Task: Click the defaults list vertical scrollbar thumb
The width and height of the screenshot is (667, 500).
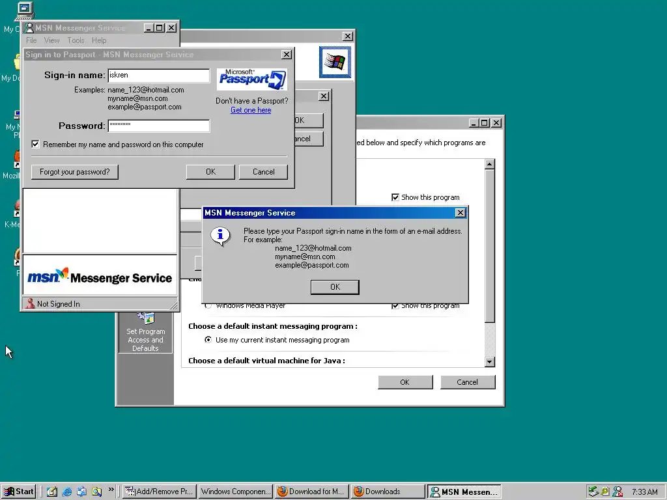Action: 490,245
